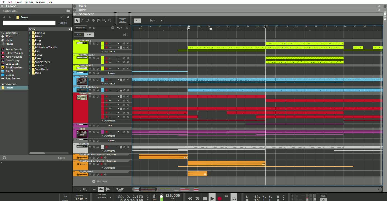Screen dimensions: 387x201
Task: Click the Percussion drum machine device icon
Action: click(82, 98)
